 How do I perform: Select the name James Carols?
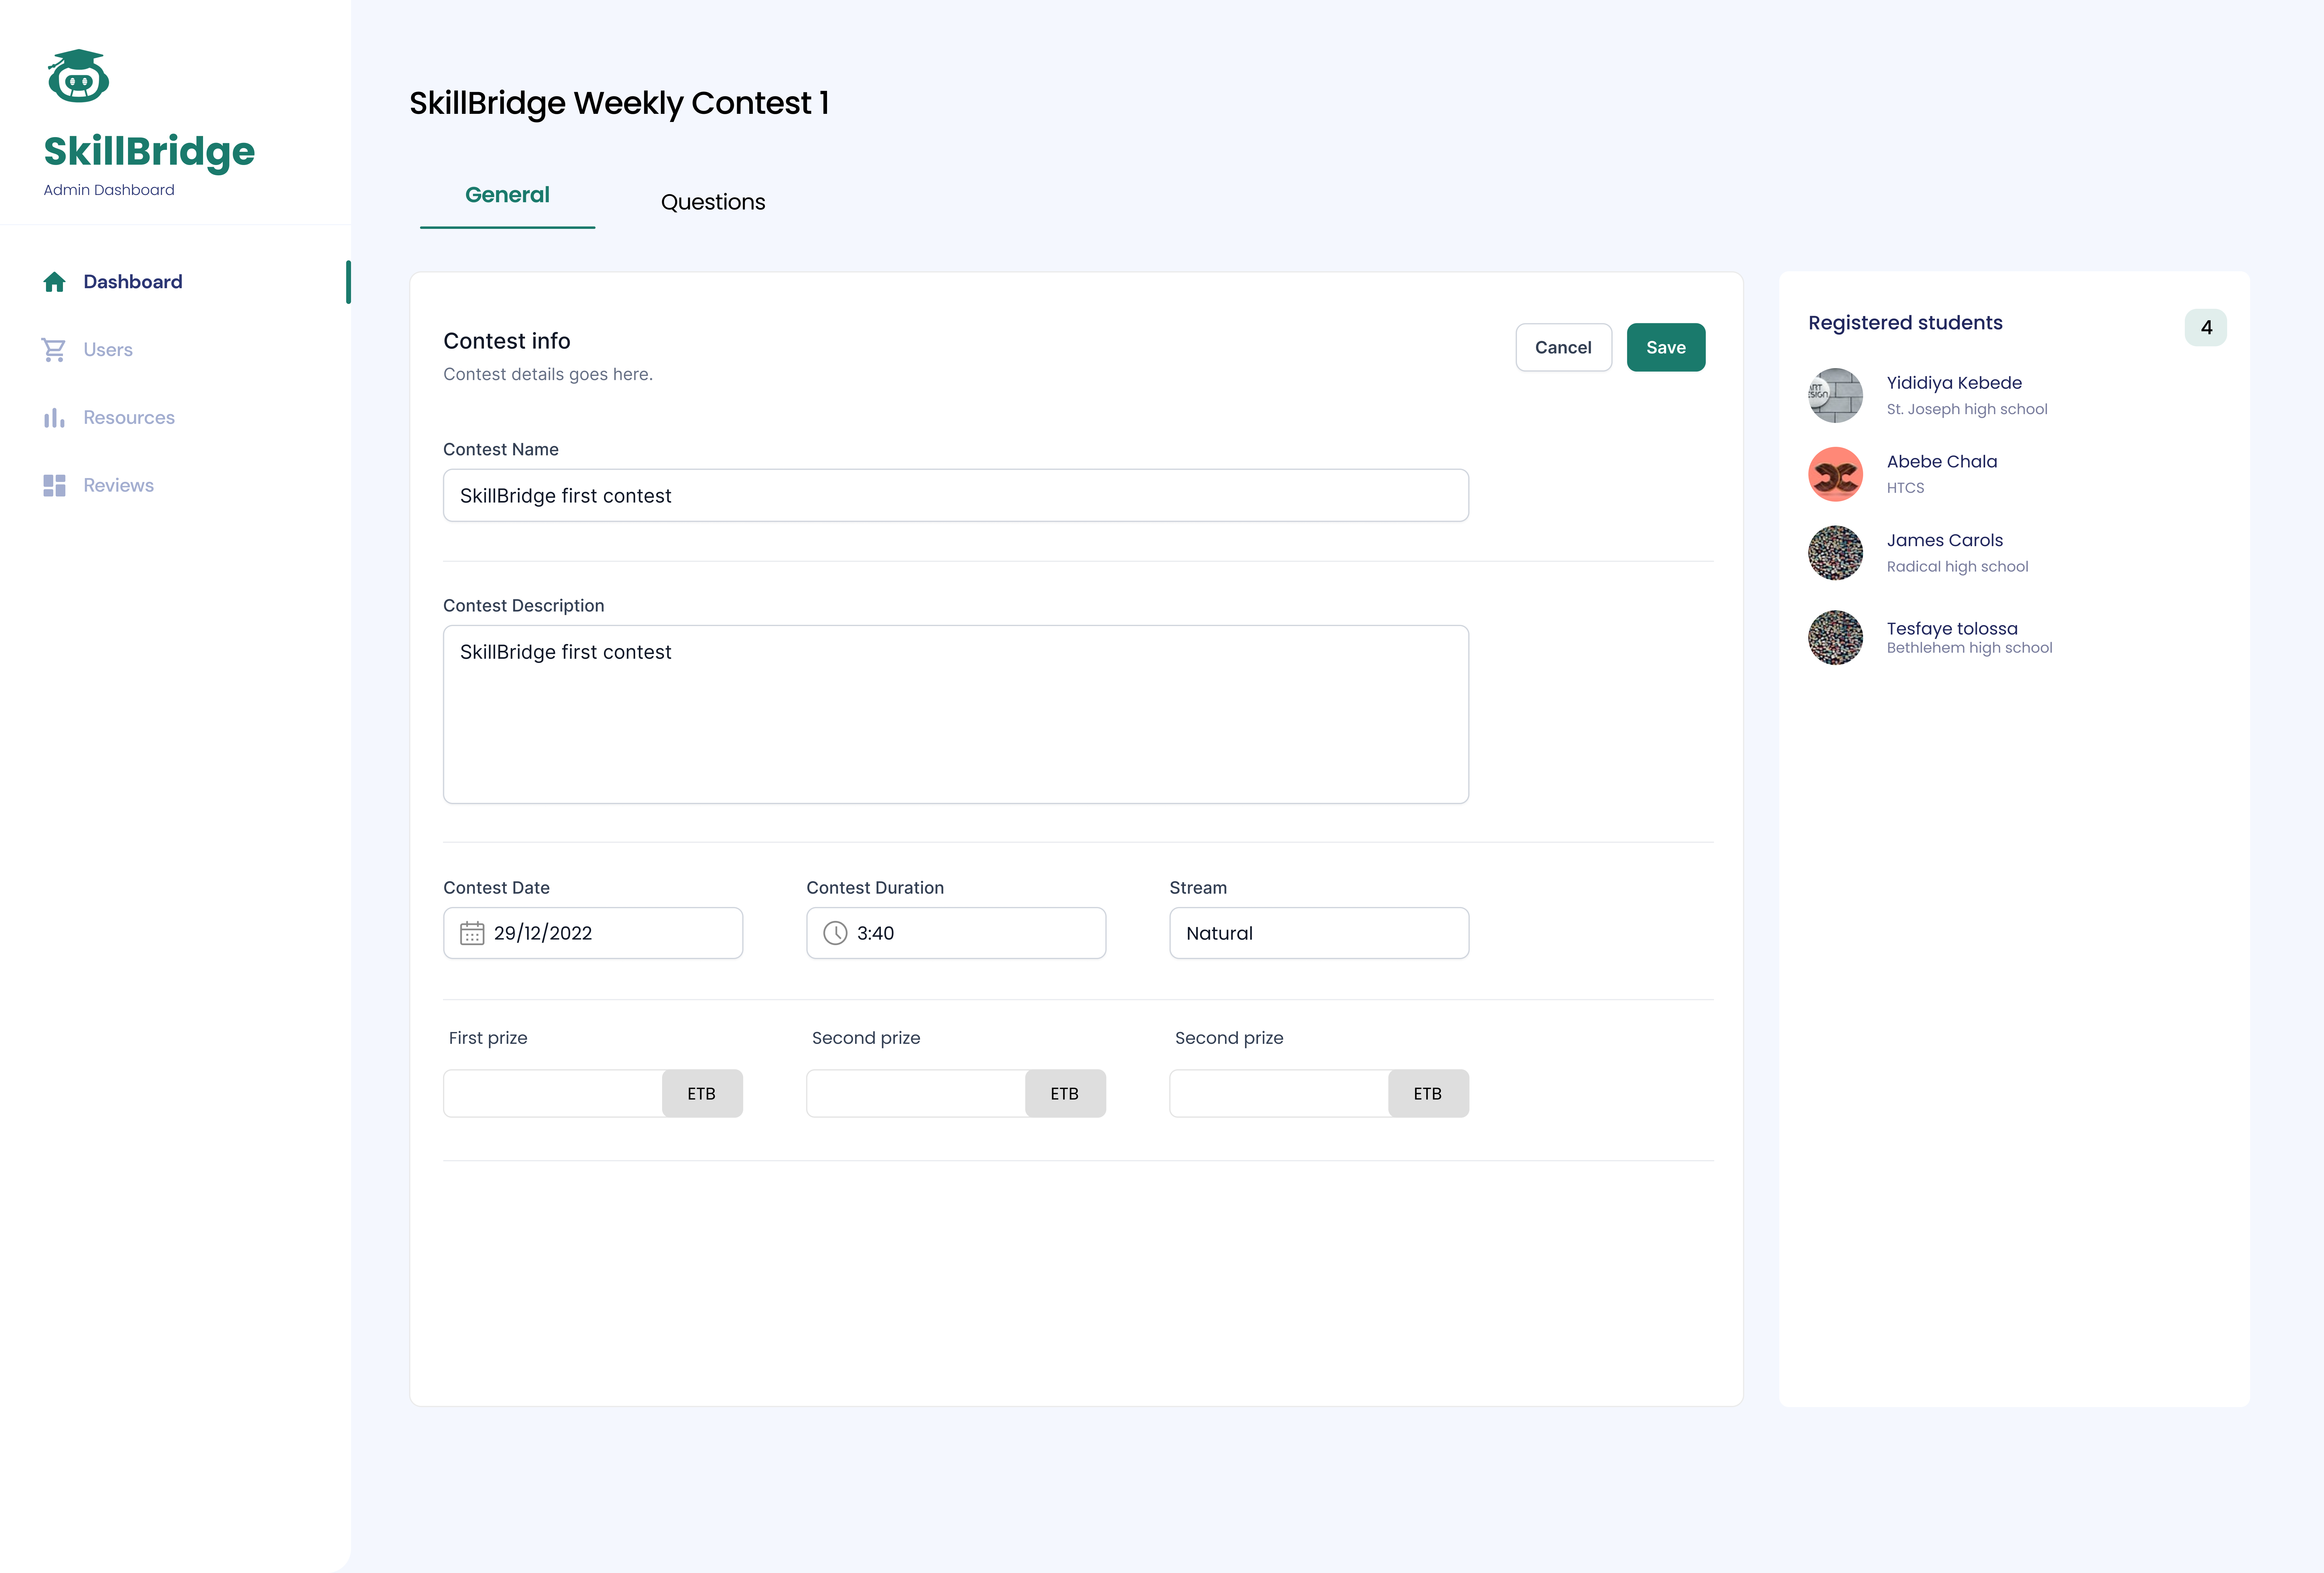(x=1945, y=540)
